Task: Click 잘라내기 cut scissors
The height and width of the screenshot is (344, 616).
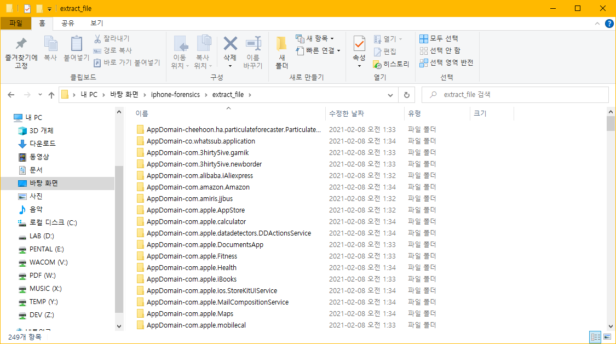Action: tap(112, 38)
